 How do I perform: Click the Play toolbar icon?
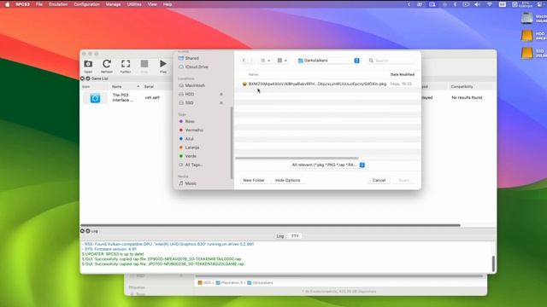(x=163, y=67)
